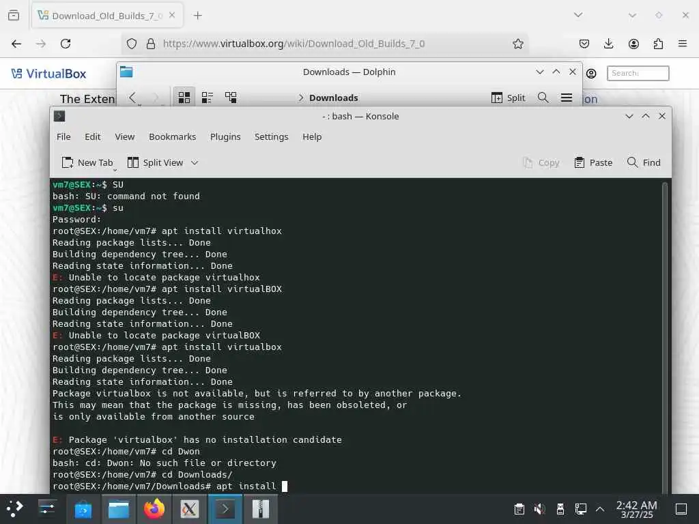Open Firefox downloads panel
This screenshot has height=524, width=699.
tap(608, 44)
